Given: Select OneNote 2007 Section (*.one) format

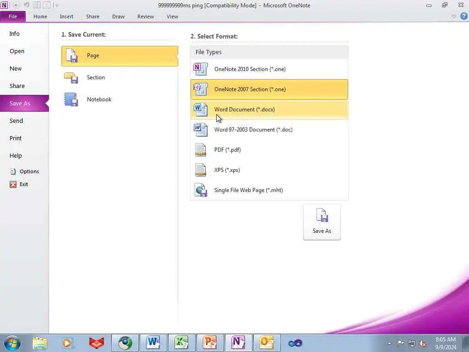Looking at the screenshot, I should click(269, 89).
